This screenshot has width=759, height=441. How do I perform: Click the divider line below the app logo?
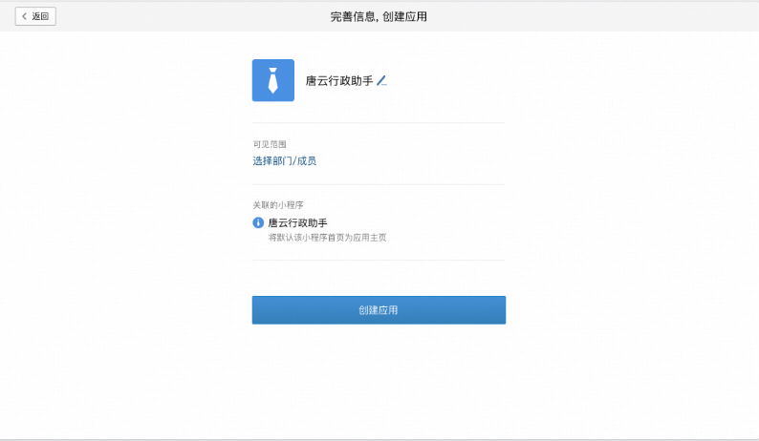pyautogui.click(x=379, y=123)
